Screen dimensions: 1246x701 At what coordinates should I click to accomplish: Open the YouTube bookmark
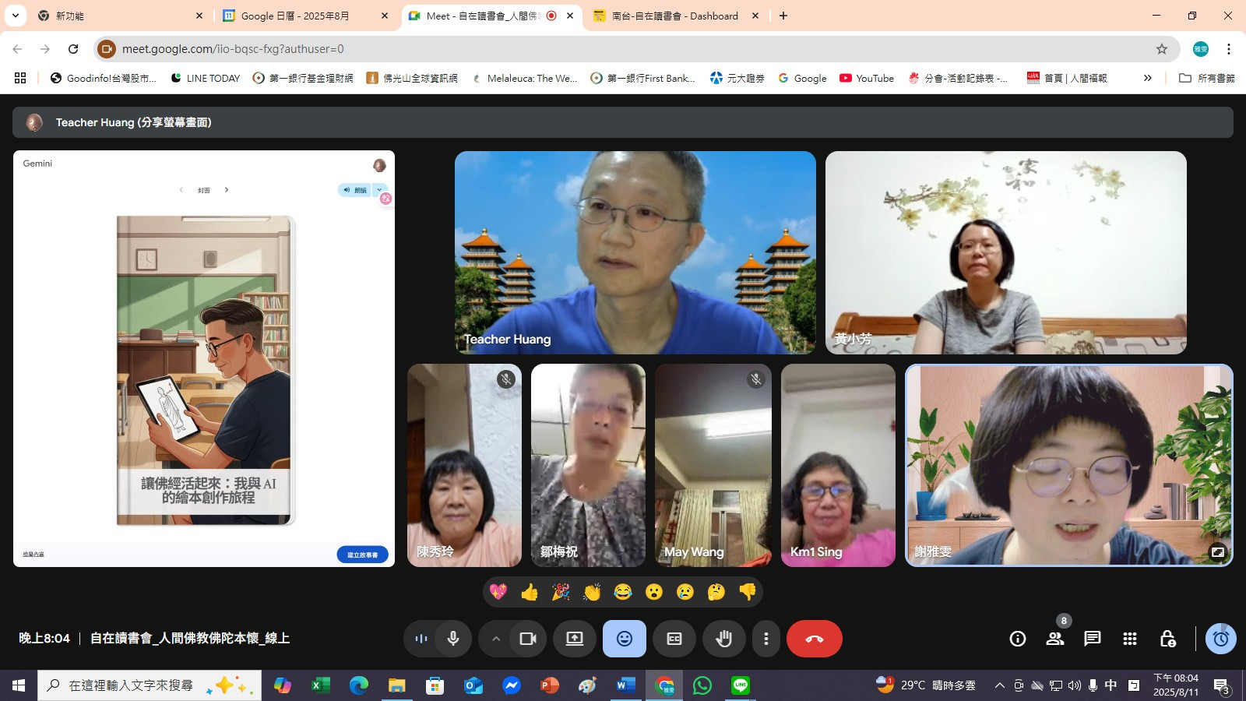867,78
